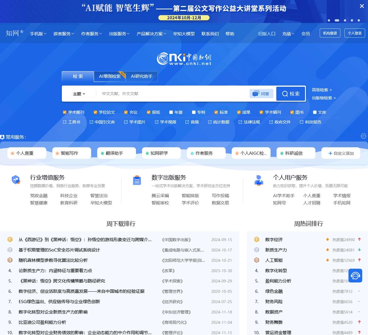Screen dimensions: 368x335
Task: Expand 充值 dropdown menu
Action: point(288,34)
